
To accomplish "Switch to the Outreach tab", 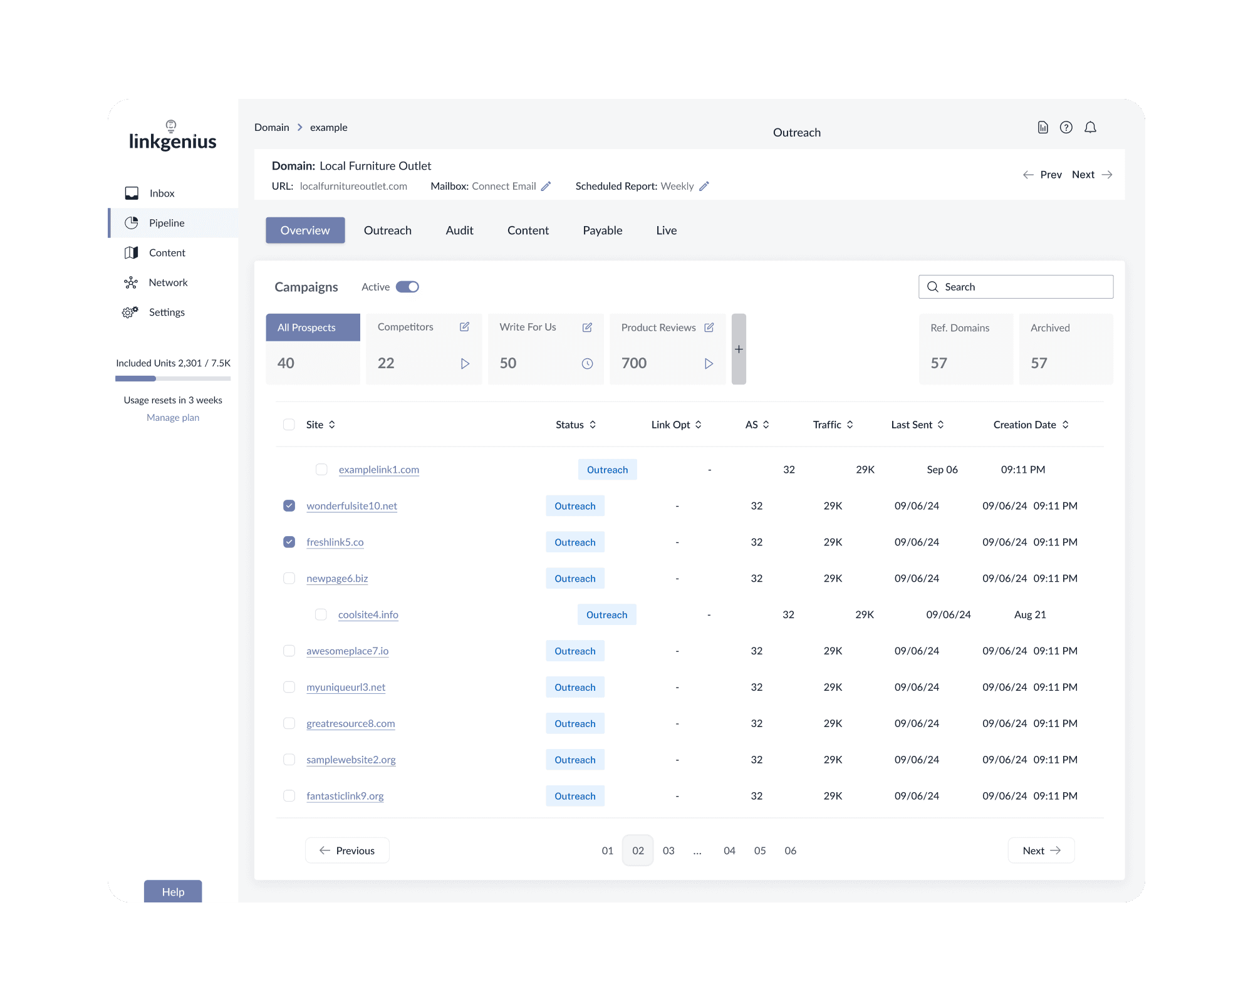I will [x=388, y=230].
